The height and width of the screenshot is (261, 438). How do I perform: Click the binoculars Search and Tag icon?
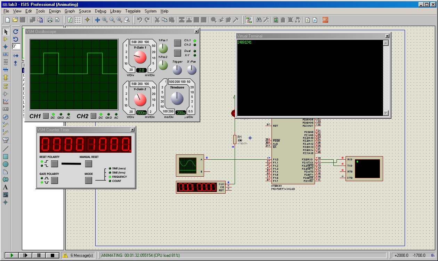click(259, 20)
